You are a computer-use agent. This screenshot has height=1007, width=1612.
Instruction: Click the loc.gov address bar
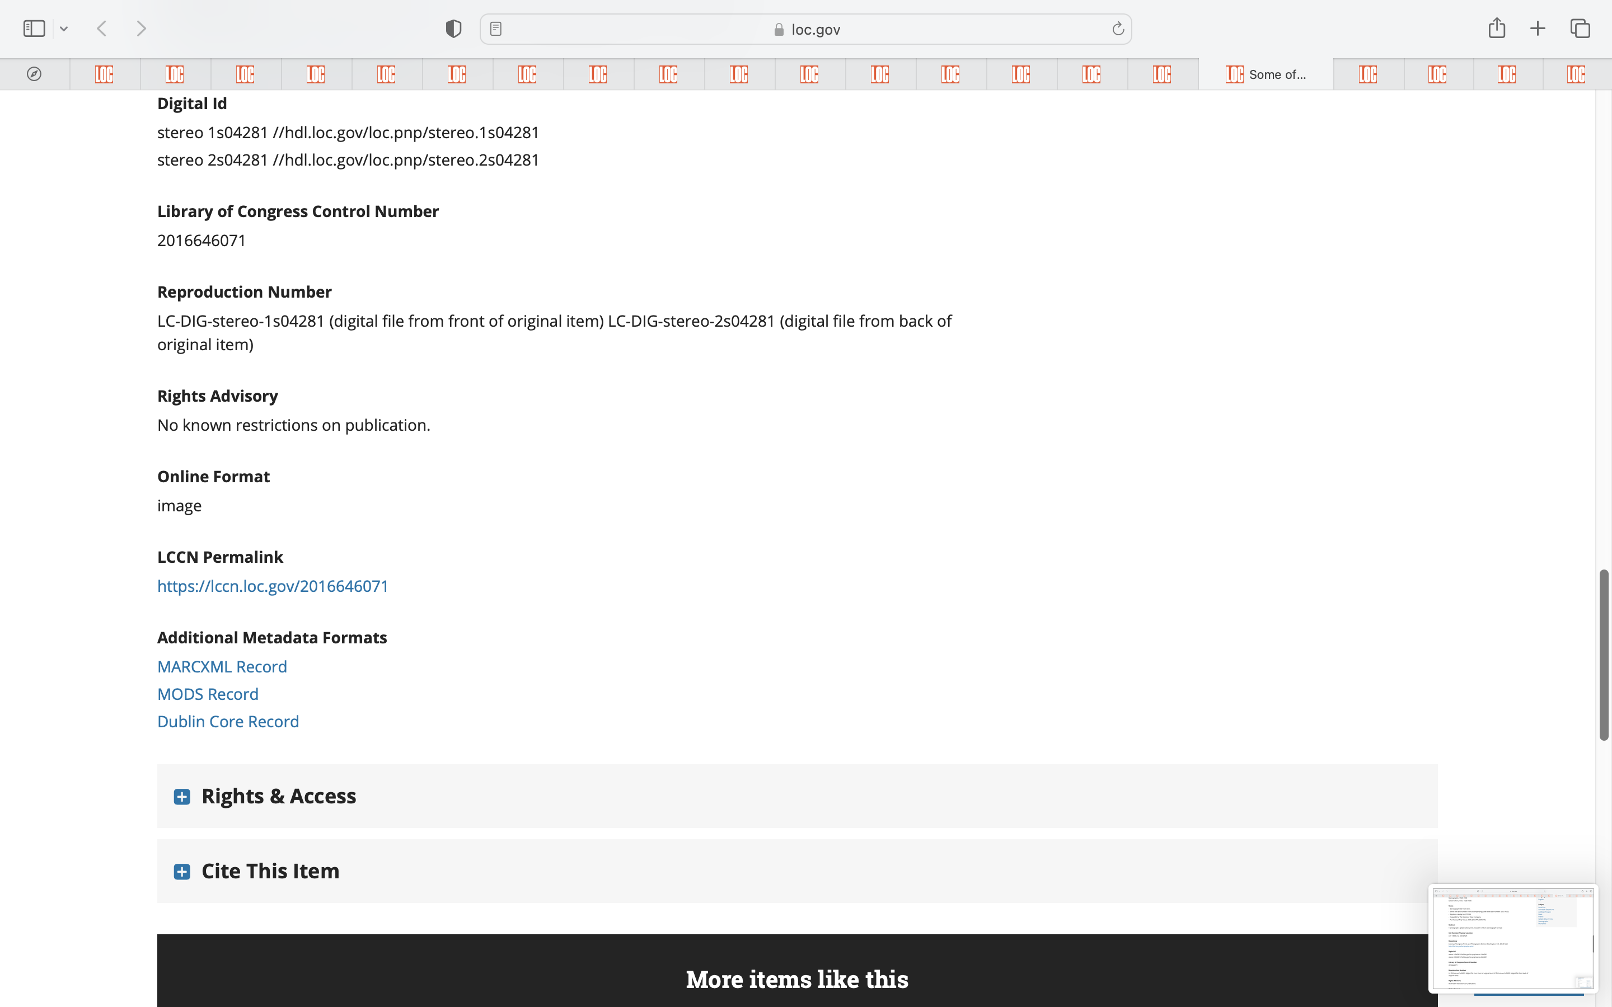pyautogui.click(x=806, y=29)
